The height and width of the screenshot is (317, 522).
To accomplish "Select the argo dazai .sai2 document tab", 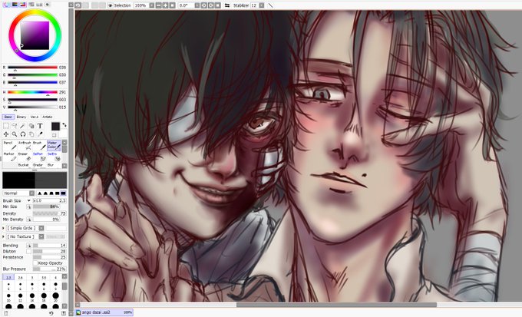I will pyautogui.click(x=104, y=312).
